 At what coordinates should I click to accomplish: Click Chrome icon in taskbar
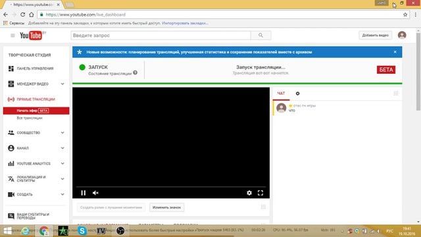[44, 231]
